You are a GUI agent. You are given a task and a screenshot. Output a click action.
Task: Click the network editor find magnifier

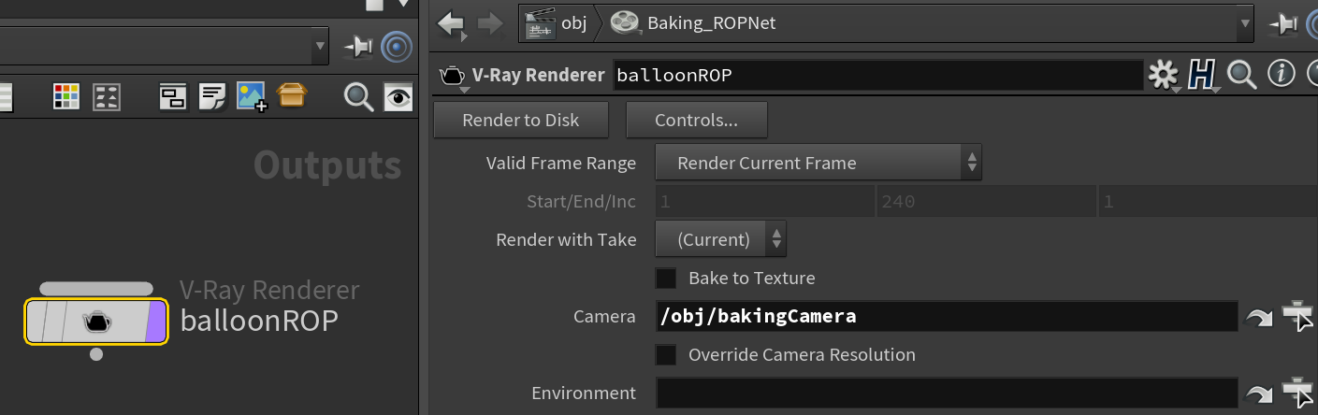click(x=358, y=96)
